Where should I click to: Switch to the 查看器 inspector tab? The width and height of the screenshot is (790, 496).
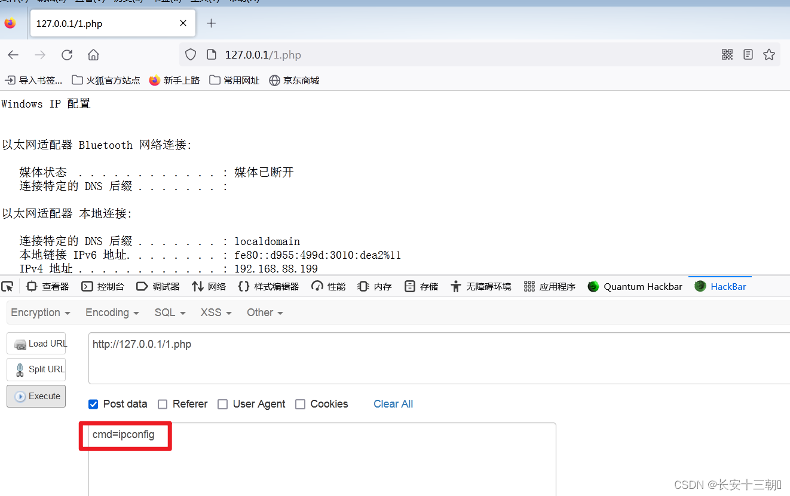coord(48,287)
